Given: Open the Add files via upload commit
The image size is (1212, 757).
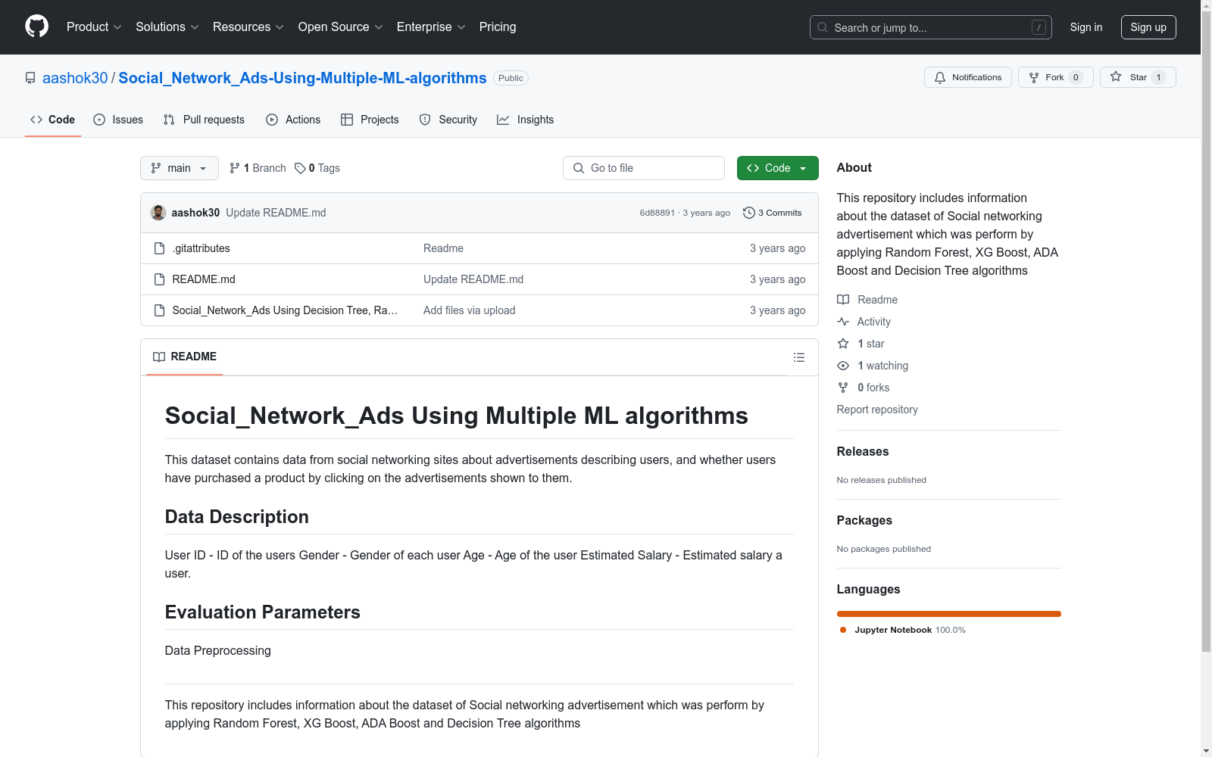Looking at the screenshot, I should coord(469,310).
